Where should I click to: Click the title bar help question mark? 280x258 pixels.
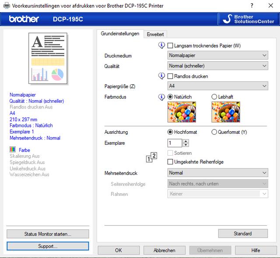tap(252, 5)
